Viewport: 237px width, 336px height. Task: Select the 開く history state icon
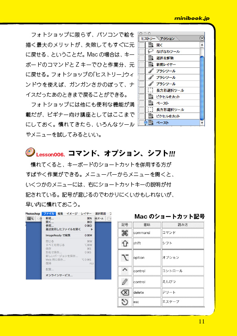(x=151, y=45)
